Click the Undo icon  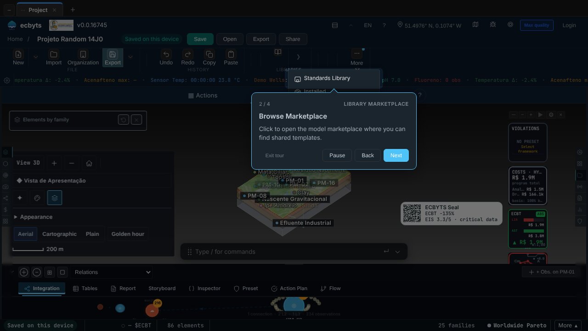click(x=166, y=54)
